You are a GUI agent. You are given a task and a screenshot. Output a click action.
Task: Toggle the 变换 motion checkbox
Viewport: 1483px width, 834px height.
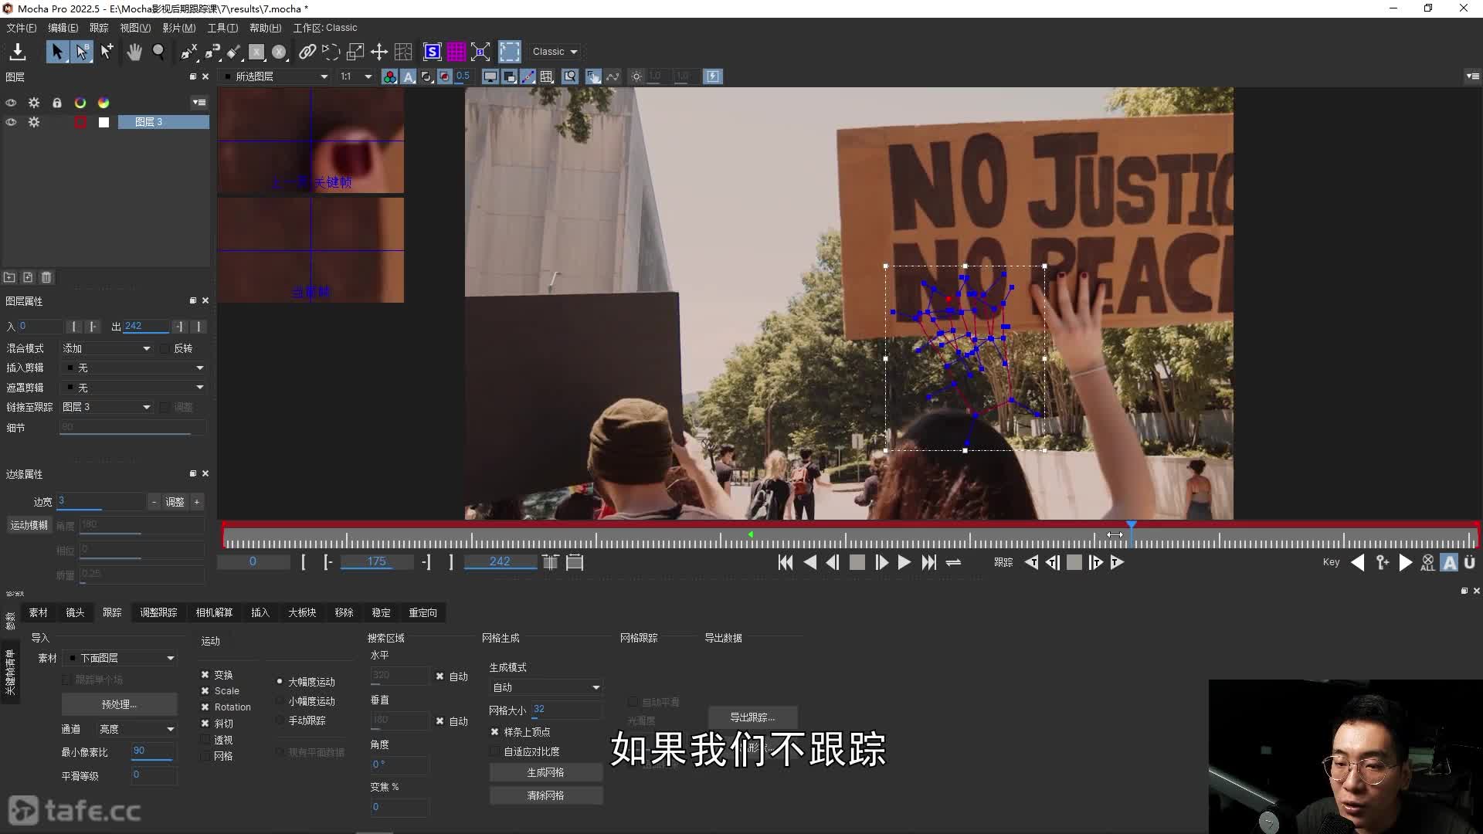coord(205,675)
